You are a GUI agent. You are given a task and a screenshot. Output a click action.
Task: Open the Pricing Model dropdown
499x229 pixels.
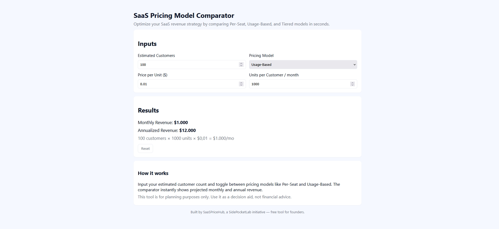303,65
